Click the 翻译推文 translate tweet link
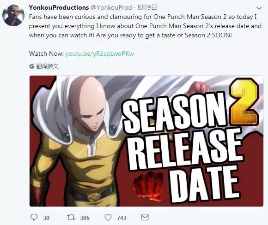 click(47, 66)
